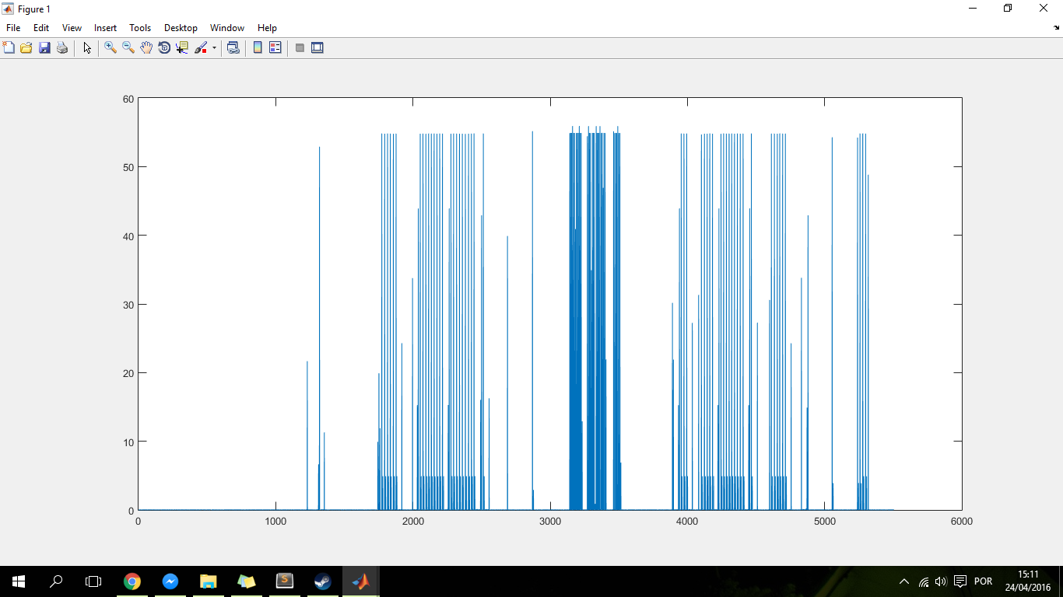The height and width of the screenshot is (597, 1063).
Task: Activate the Zoom In magnifier tool
Action: [111, 47]
